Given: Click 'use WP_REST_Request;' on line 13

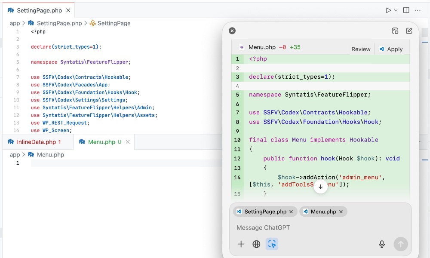Looking at the screenshot, I should pos(60,123).
